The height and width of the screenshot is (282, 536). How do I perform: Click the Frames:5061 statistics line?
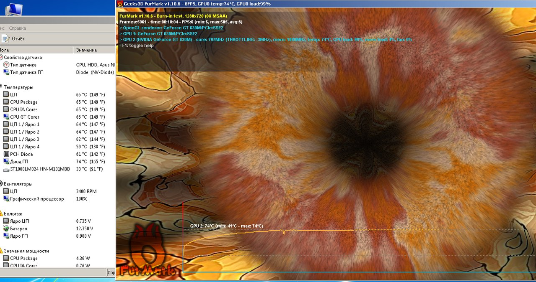(x=181, y=22)
